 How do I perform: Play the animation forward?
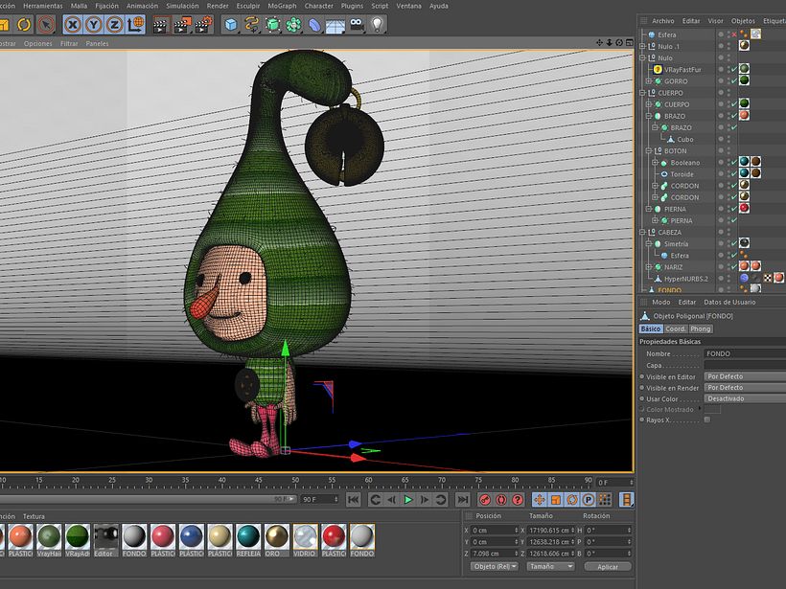[x=408, y=499]
